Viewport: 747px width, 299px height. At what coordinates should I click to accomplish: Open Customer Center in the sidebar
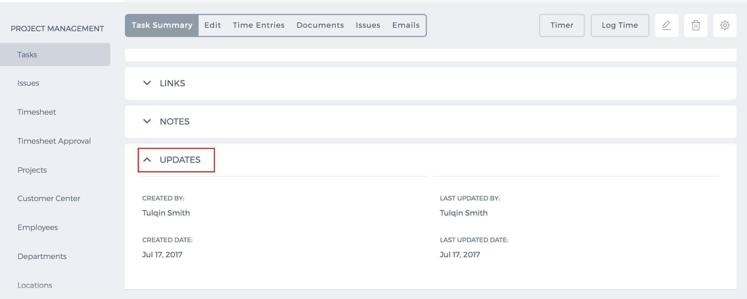coord(49,198)
